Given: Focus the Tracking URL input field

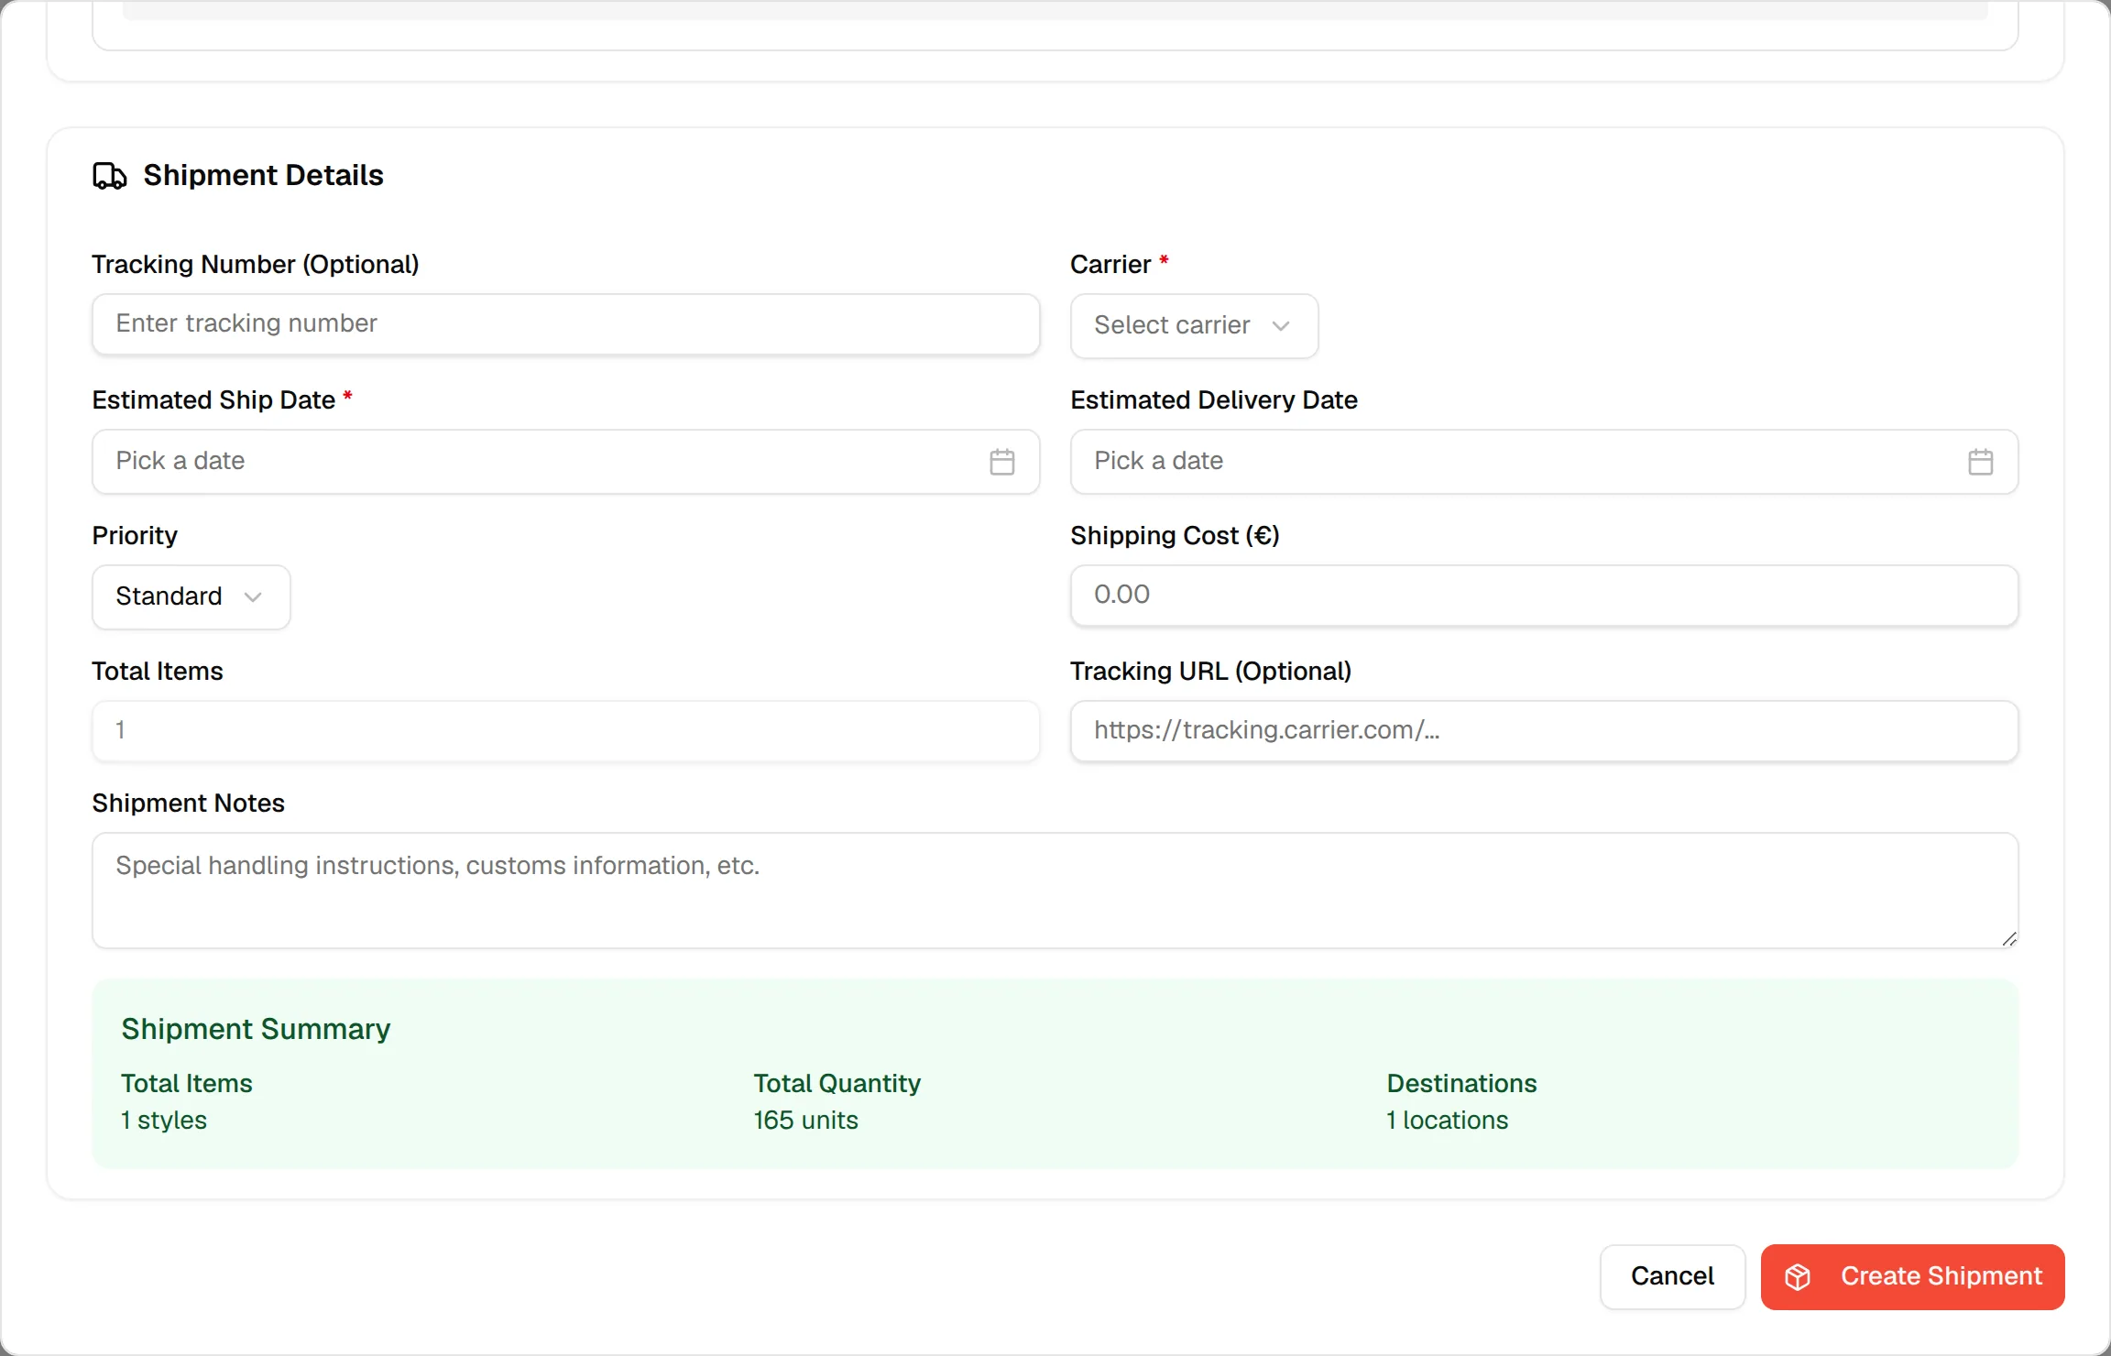Looking at the screenshot, I should click(x=1545, y=731).
